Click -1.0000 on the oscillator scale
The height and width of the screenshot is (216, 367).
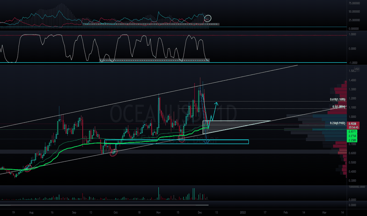coord(353,62)
